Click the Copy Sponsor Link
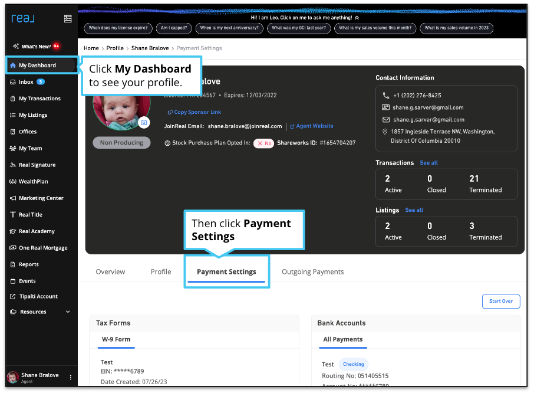 (194, 112)
